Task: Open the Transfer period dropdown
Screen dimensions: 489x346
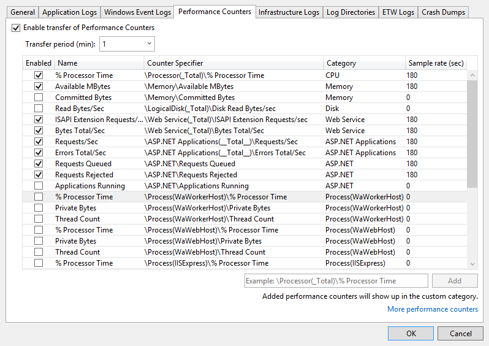Action: tap(127, 44)
